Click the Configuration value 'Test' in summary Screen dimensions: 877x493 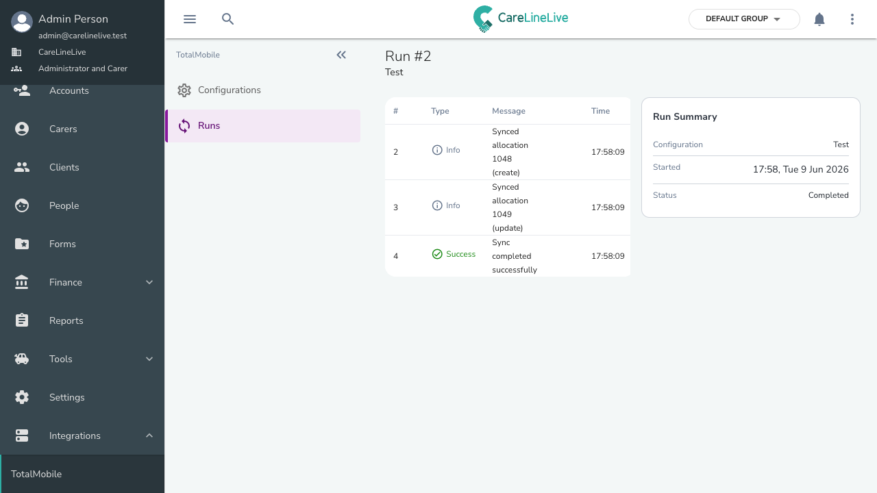(841, 144)
